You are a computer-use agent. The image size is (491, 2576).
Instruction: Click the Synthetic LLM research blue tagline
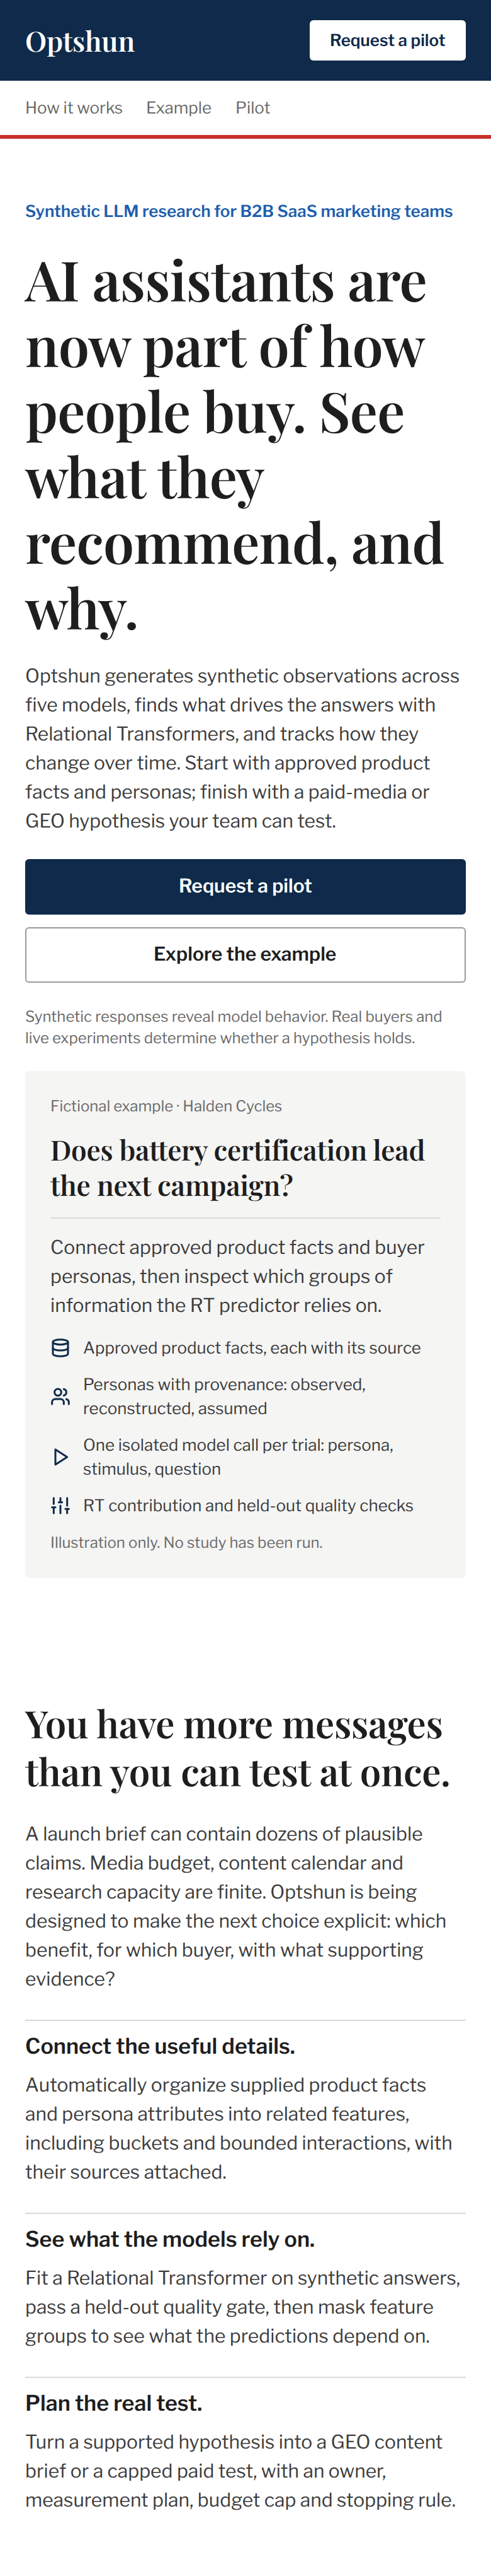click(239, 211)
